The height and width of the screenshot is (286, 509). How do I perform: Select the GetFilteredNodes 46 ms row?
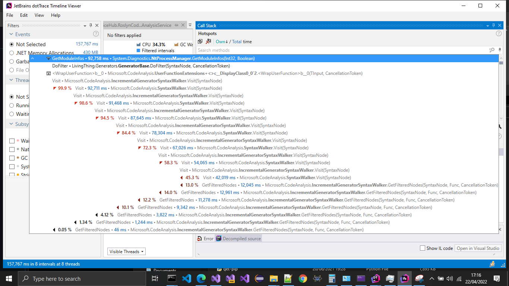click(x=264, y=230)
